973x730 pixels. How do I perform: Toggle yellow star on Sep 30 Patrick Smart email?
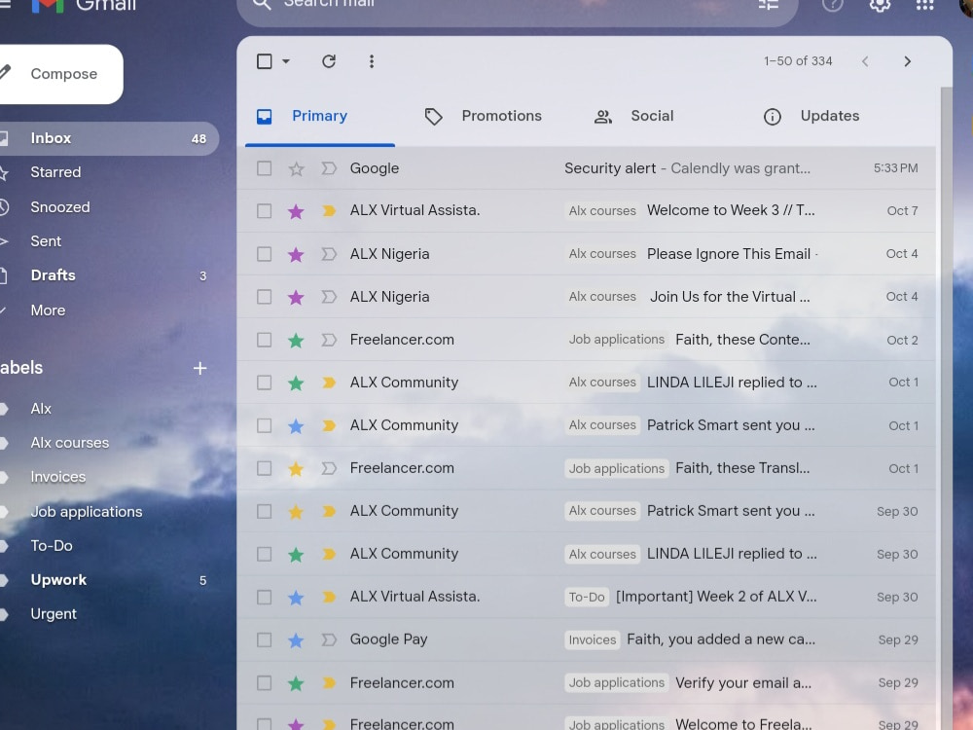(x=296, y=511)
